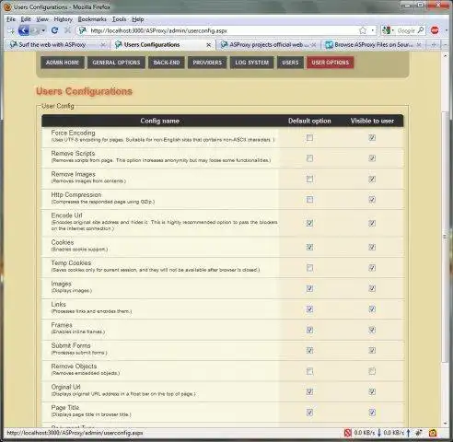
Task: Open the Help menu
Action: (x=138, y=19)
